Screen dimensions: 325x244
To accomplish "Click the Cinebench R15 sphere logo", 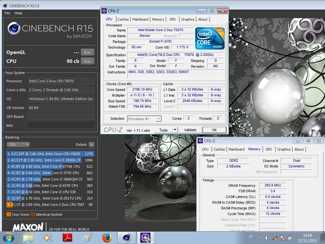I will [14, 28].
